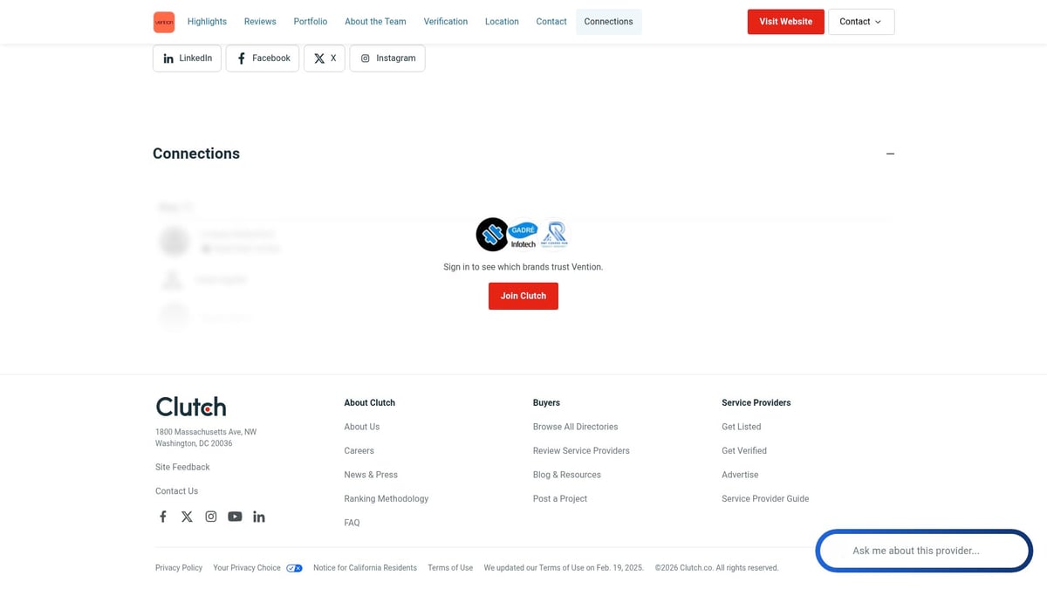Click the Clutch logo in the footer
This screenshot has height=589, width=1047.
tap(190, 406)
